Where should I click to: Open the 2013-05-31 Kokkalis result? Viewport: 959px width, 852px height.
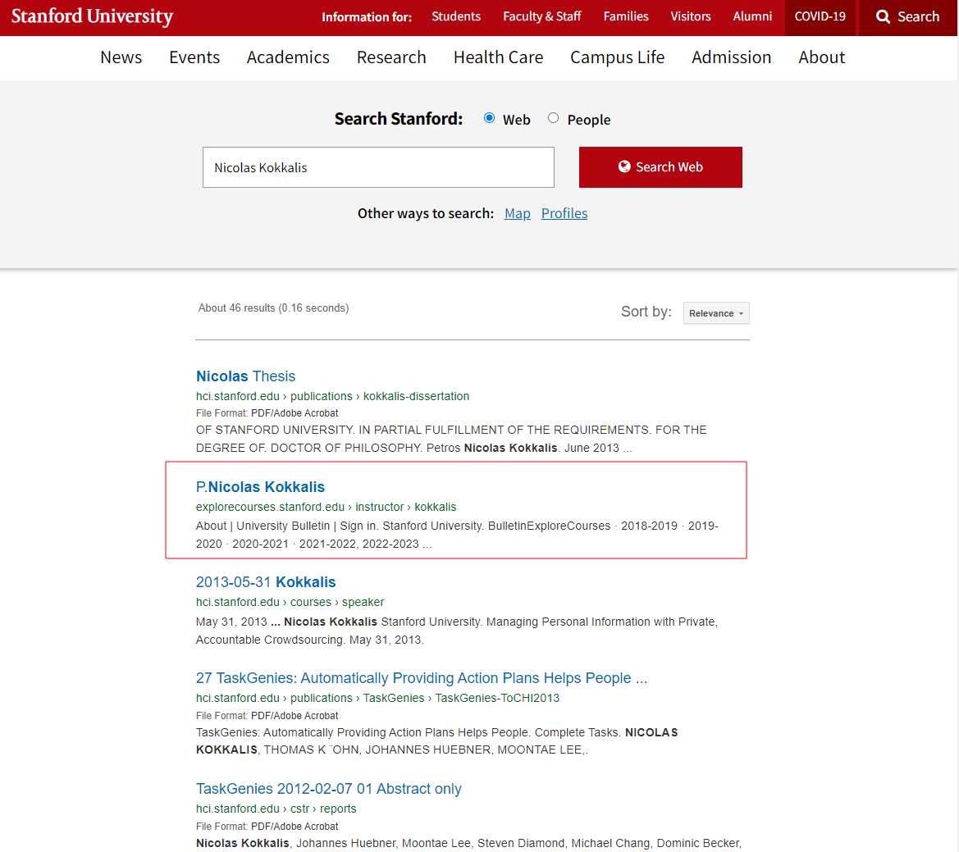pyautogui.click(x=266, y=582)
